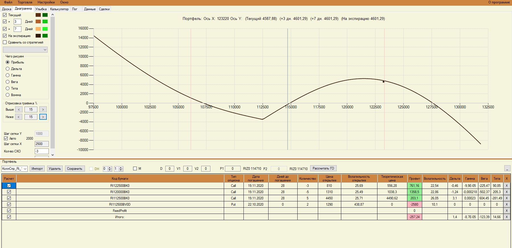Remove the RI122500BK0 row with its X button
The width and height of the screenshot is (512, 248).
[x=507, y=186]
